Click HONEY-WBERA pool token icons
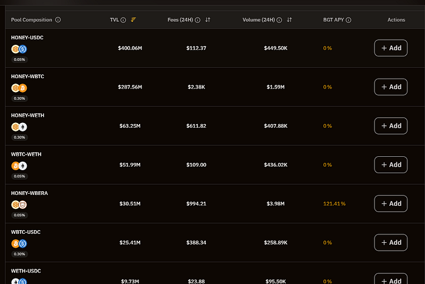 [x=19, y=205]
